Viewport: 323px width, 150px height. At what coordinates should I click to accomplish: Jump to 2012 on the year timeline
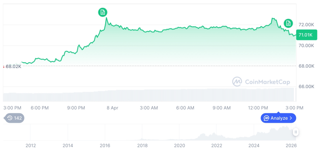tap(30, 146)
